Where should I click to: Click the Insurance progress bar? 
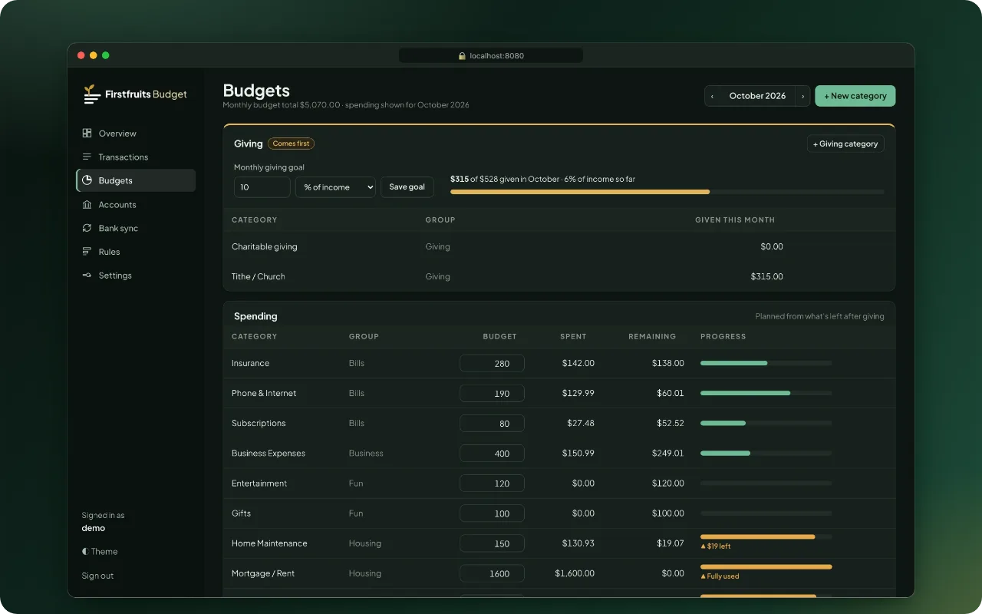tap(766, 363)
